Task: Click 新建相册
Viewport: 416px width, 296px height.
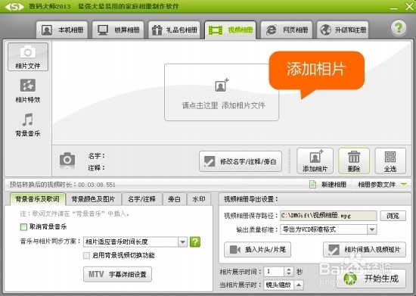Action: [x=328, y=184]
